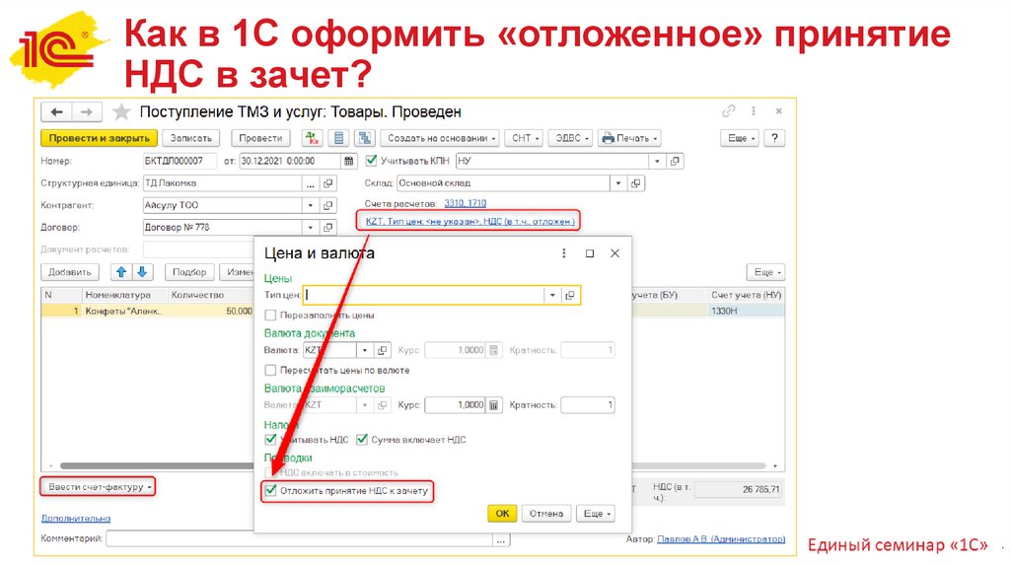The width and height of the screenshot is (1010, 566).
Task: Toggle the Учитывать НДС checkbox
Action: click(x=270, y=439)
